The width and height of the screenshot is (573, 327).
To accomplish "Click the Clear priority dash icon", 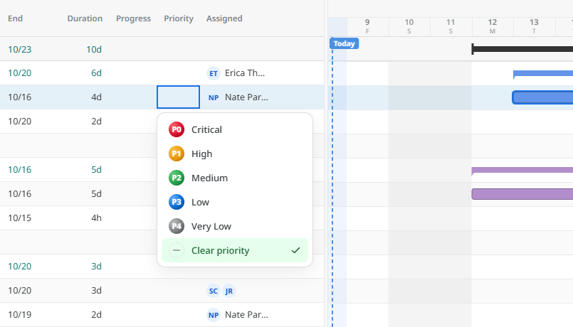I will (x=176, y=250).
